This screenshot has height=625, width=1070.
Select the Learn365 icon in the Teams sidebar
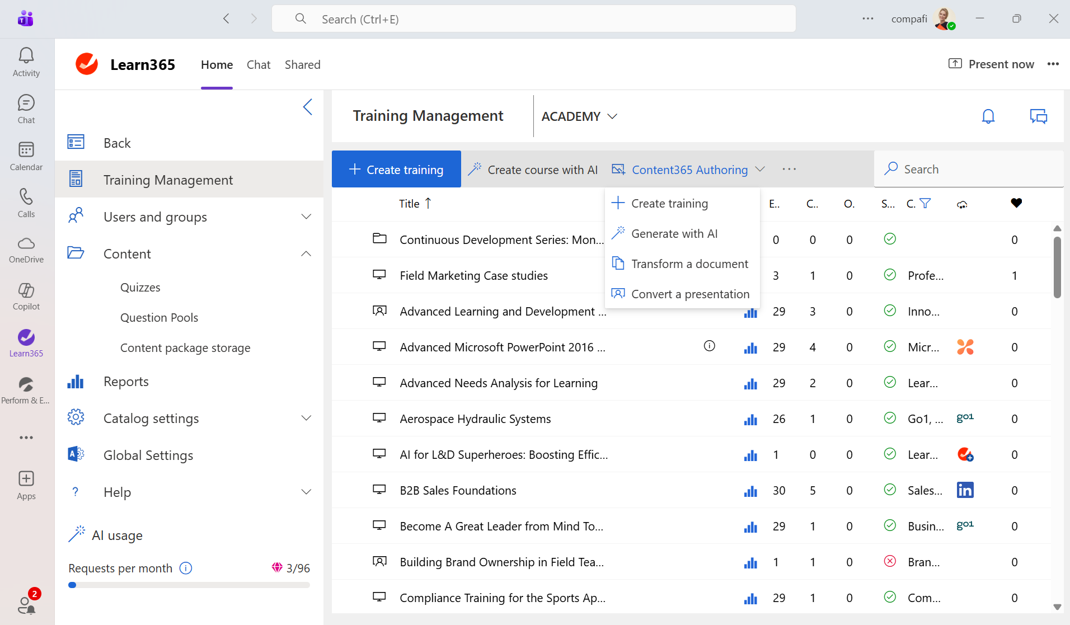[26, 338]
